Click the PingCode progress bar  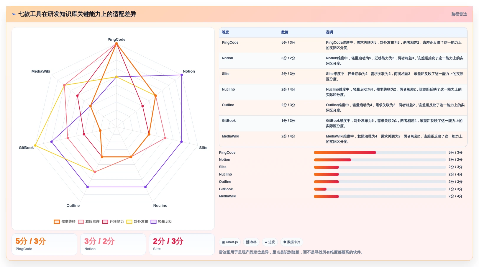coord(380,153)
